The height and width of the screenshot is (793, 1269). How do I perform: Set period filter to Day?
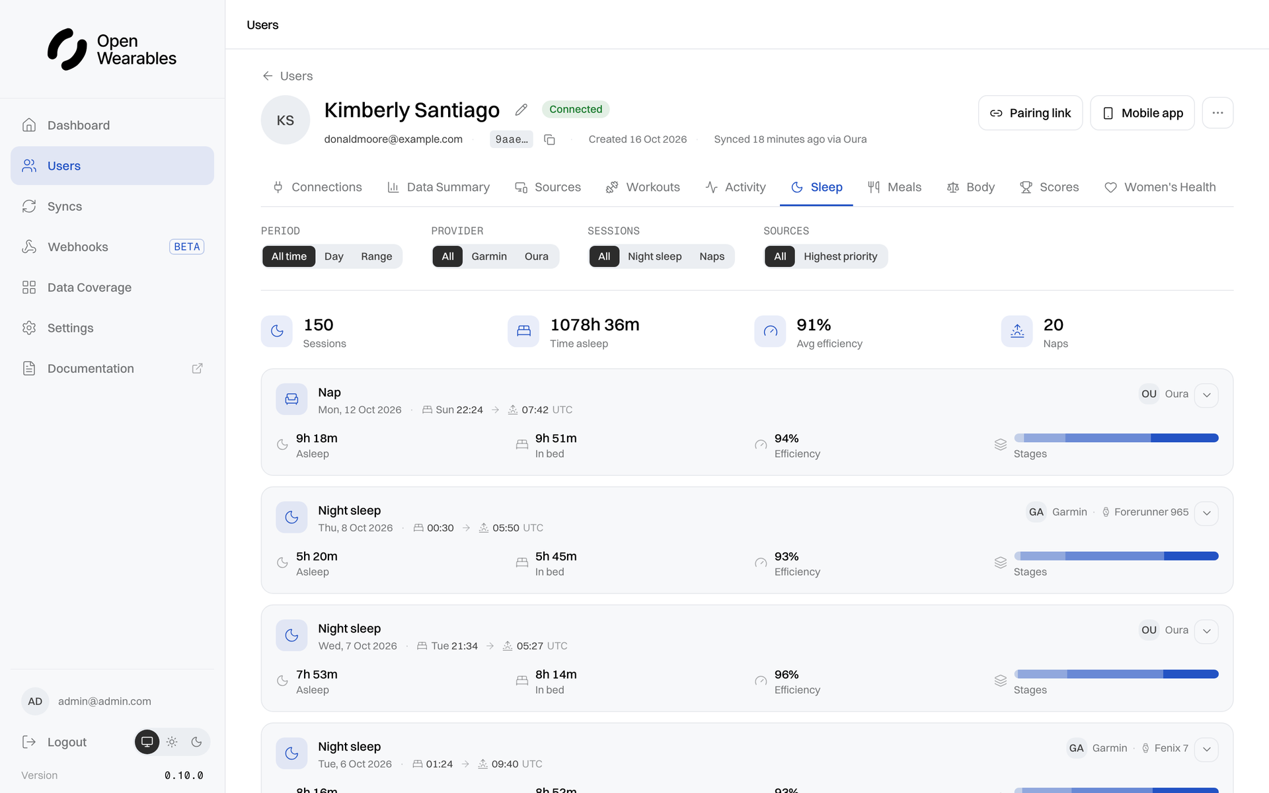tap(334, 256)
